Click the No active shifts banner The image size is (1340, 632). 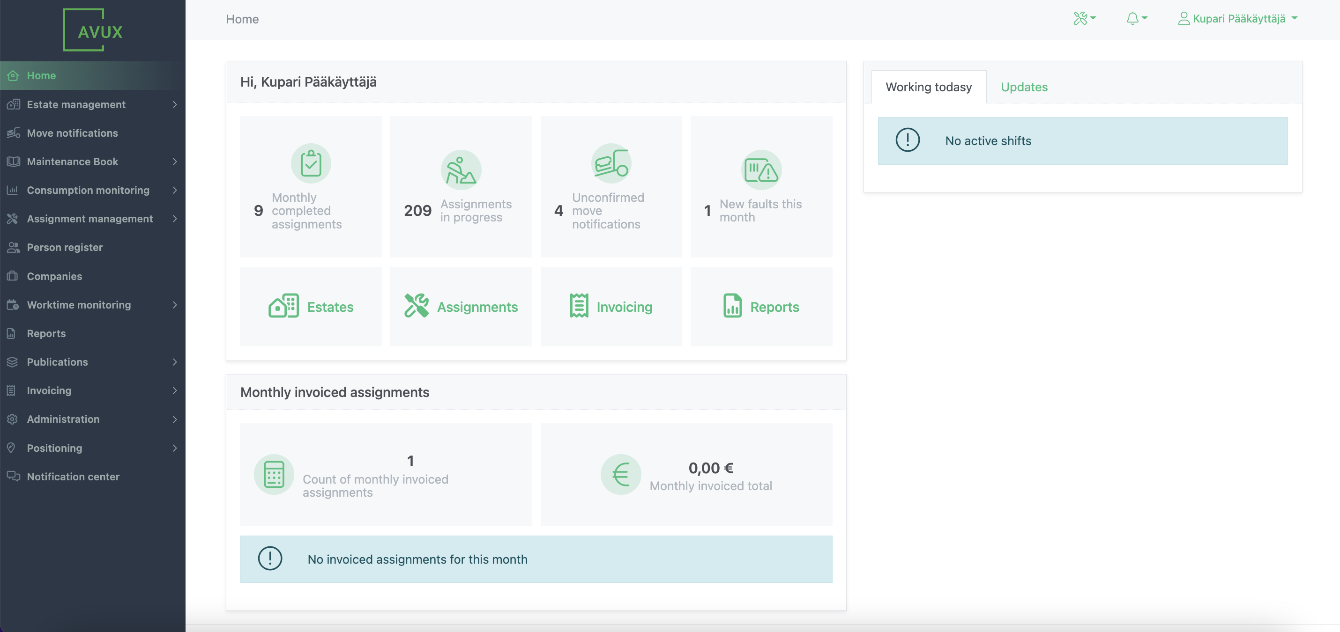click(x=1082, y=140)
